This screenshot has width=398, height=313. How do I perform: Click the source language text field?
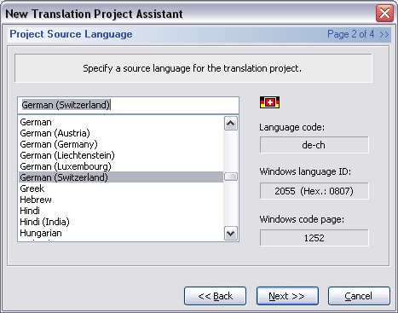click(x=128, y=105)
